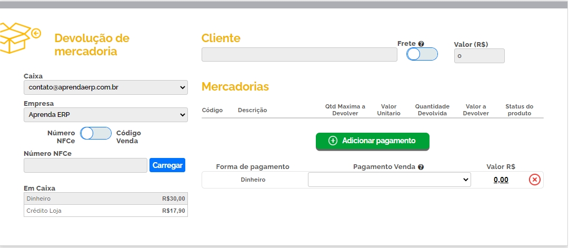Image resolution: width=569 pixels, height=248 pixels.
Task: Click the merchandise return box icon
Action: point(20,37)
